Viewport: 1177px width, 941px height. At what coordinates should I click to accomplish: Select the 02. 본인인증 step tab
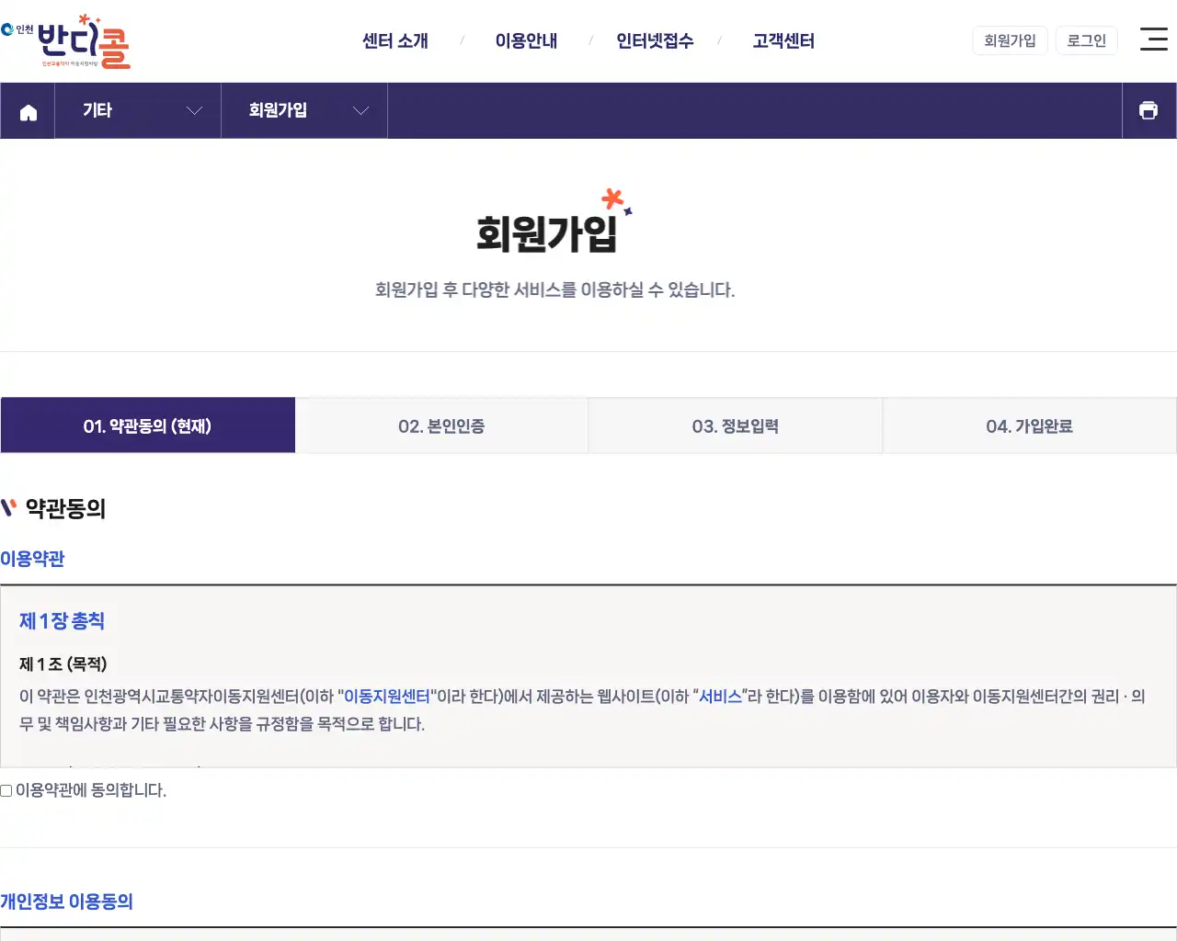click(x=441, y=425)
